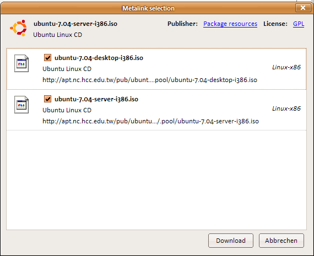Open the Package resources publisher link
This screenshot has height=256, width=314.
click(230, 24)
